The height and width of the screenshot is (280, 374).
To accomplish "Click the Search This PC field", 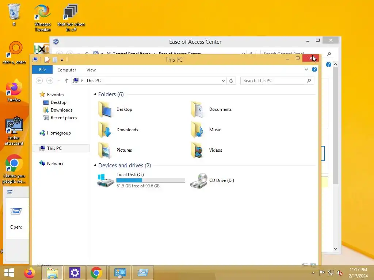I will [x=277, y=81].
